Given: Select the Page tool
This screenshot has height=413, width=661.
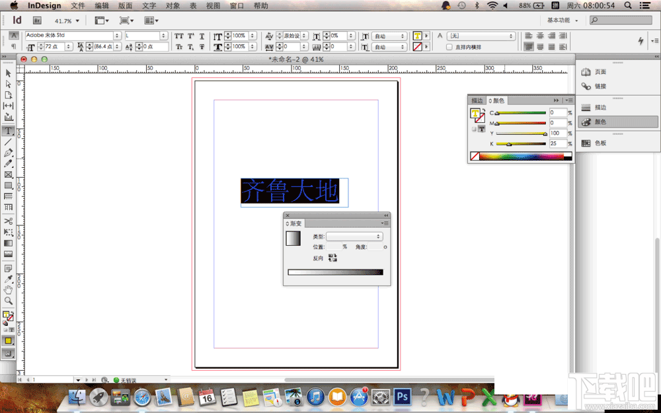Looking at the screenshot, I should tap(8, 94).
